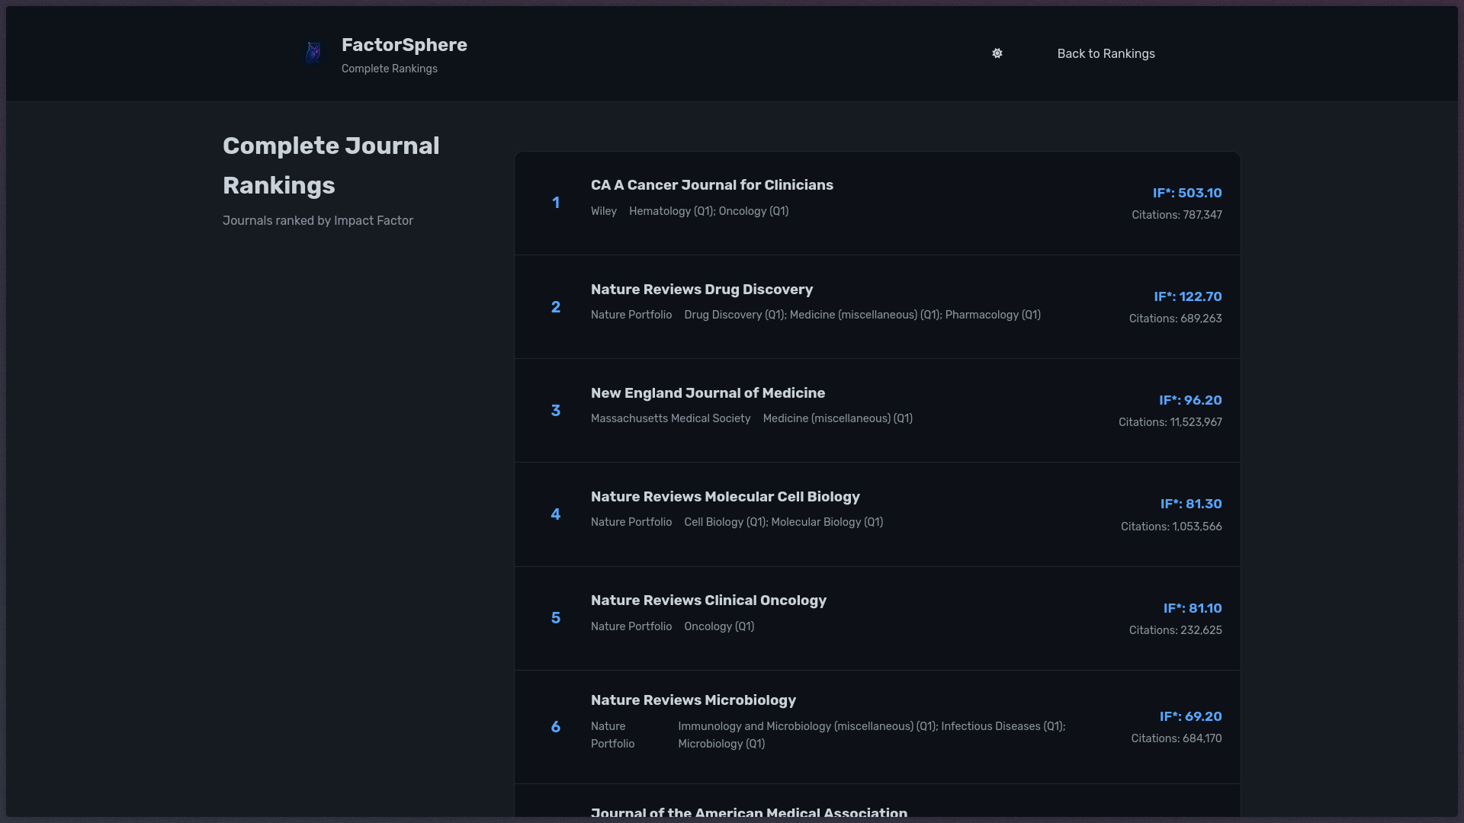Open Nature Reviews Microbiology entry
1464x823 pixels.
[x=693, y=700]
